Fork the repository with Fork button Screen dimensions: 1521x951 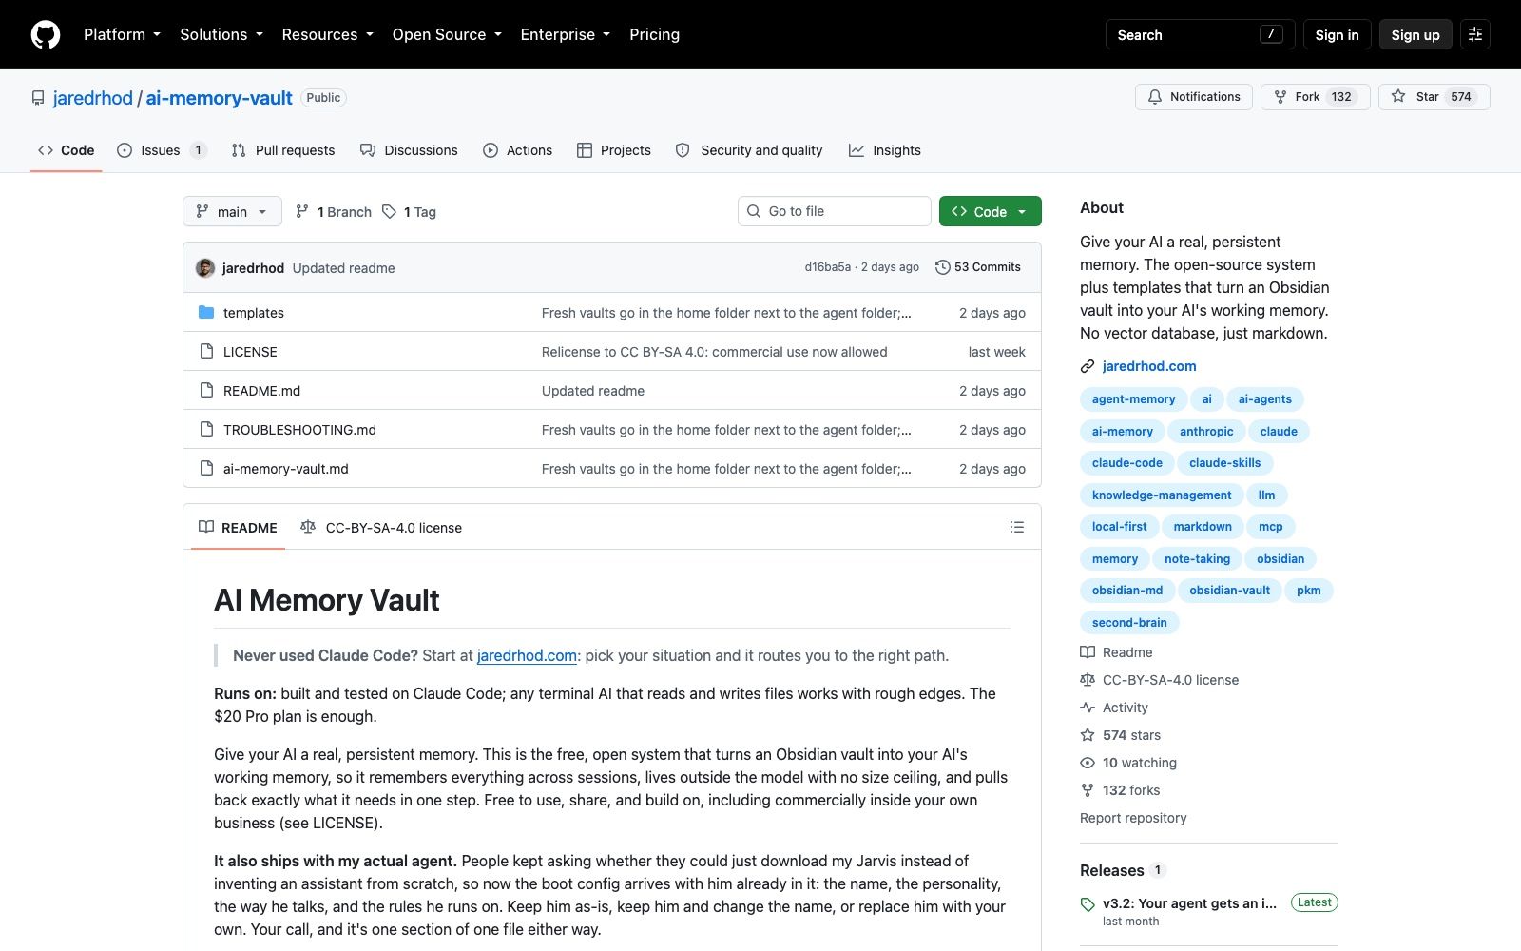[x=1315, y=97]
